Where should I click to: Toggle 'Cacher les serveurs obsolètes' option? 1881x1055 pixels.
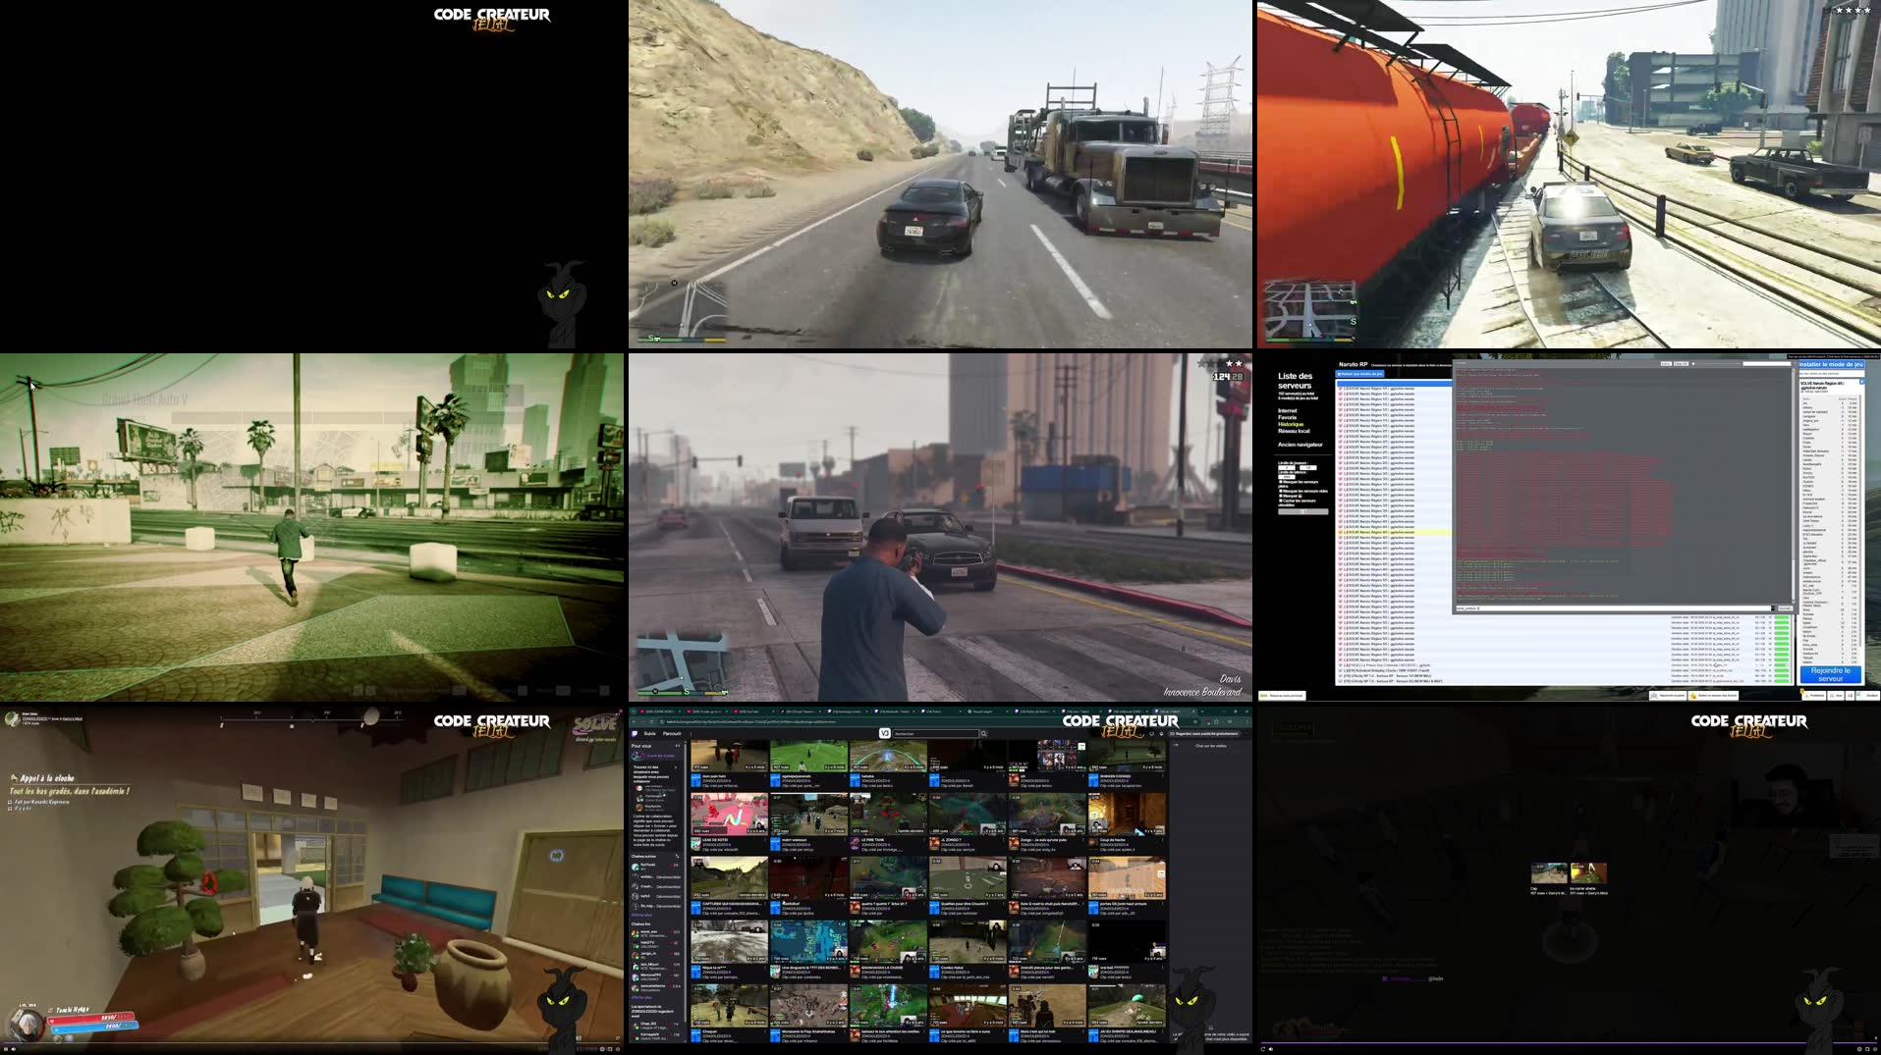1280,500
